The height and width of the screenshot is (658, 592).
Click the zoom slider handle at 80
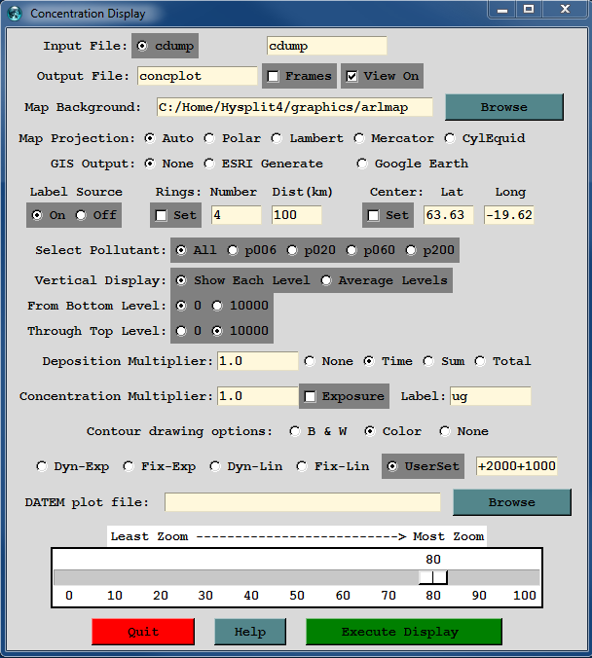point(432,577)
